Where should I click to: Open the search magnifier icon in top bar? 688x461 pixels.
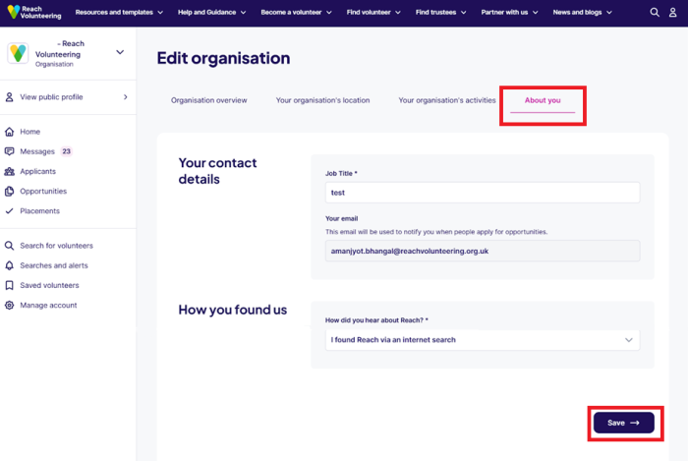pos(655,12)
